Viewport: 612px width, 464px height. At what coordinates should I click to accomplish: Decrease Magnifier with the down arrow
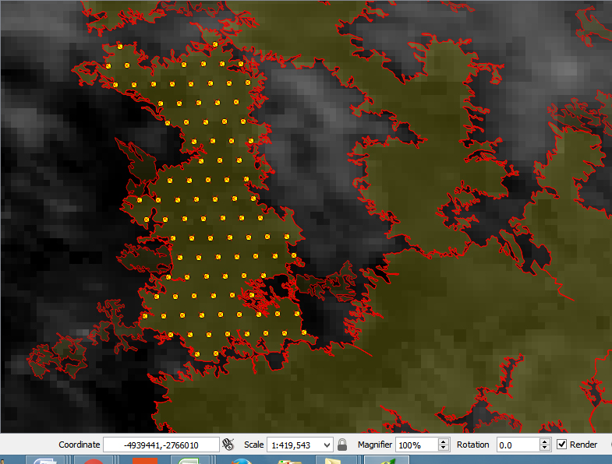pos(444,448)
